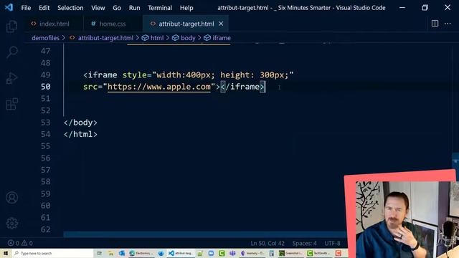
Task: Click the closing </body> tag text
Action: [80, 123]
